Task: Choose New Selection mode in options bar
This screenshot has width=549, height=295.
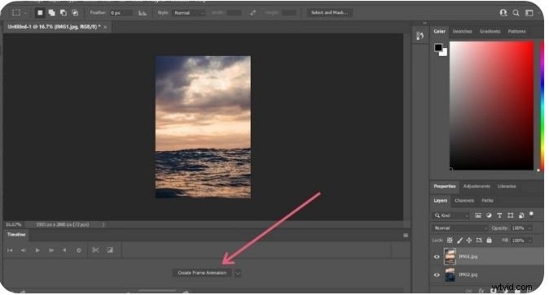Action: (40, 12)
